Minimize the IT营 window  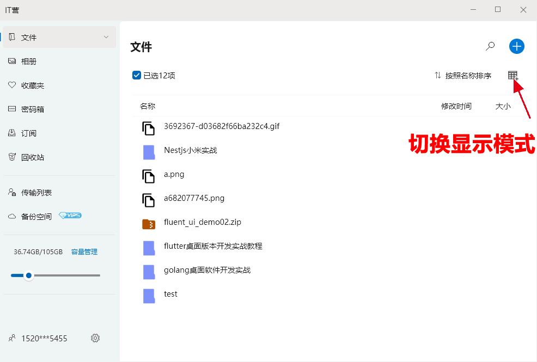click(473, 10)
